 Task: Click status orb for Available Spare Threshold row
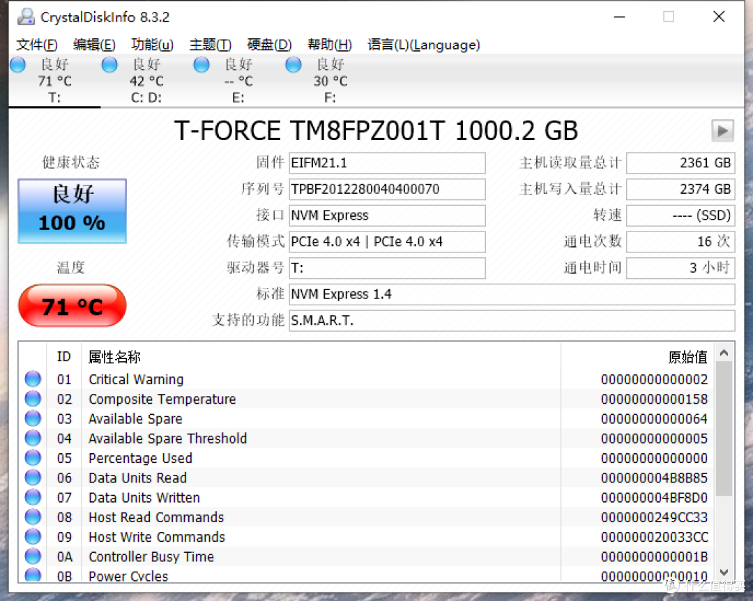point(33,438)
